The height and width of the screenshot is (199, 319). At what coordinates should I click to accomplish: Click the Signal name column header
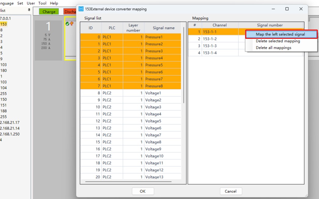[163, 28]
